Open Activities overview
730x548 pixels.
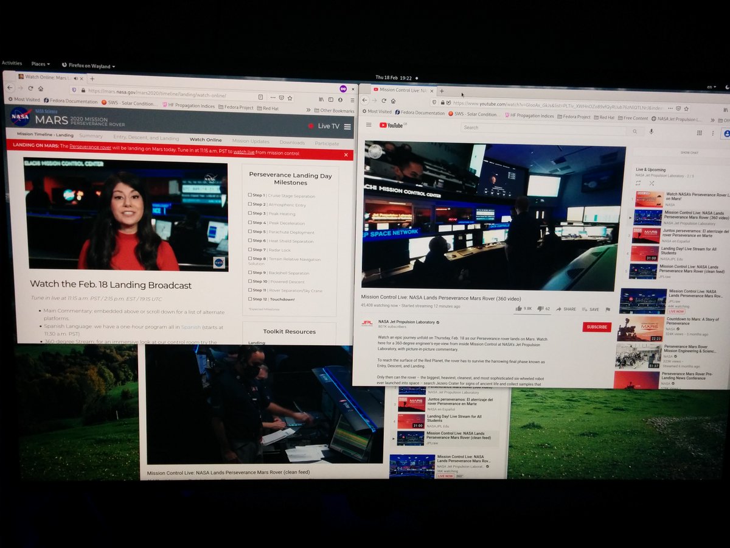[x=12, y=63]
